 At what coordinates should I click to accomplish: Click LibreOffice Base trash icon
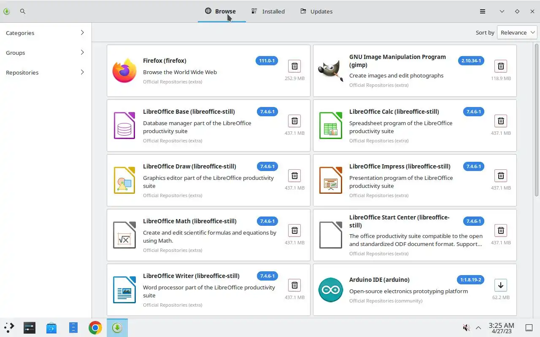click(x=294, y=121)
